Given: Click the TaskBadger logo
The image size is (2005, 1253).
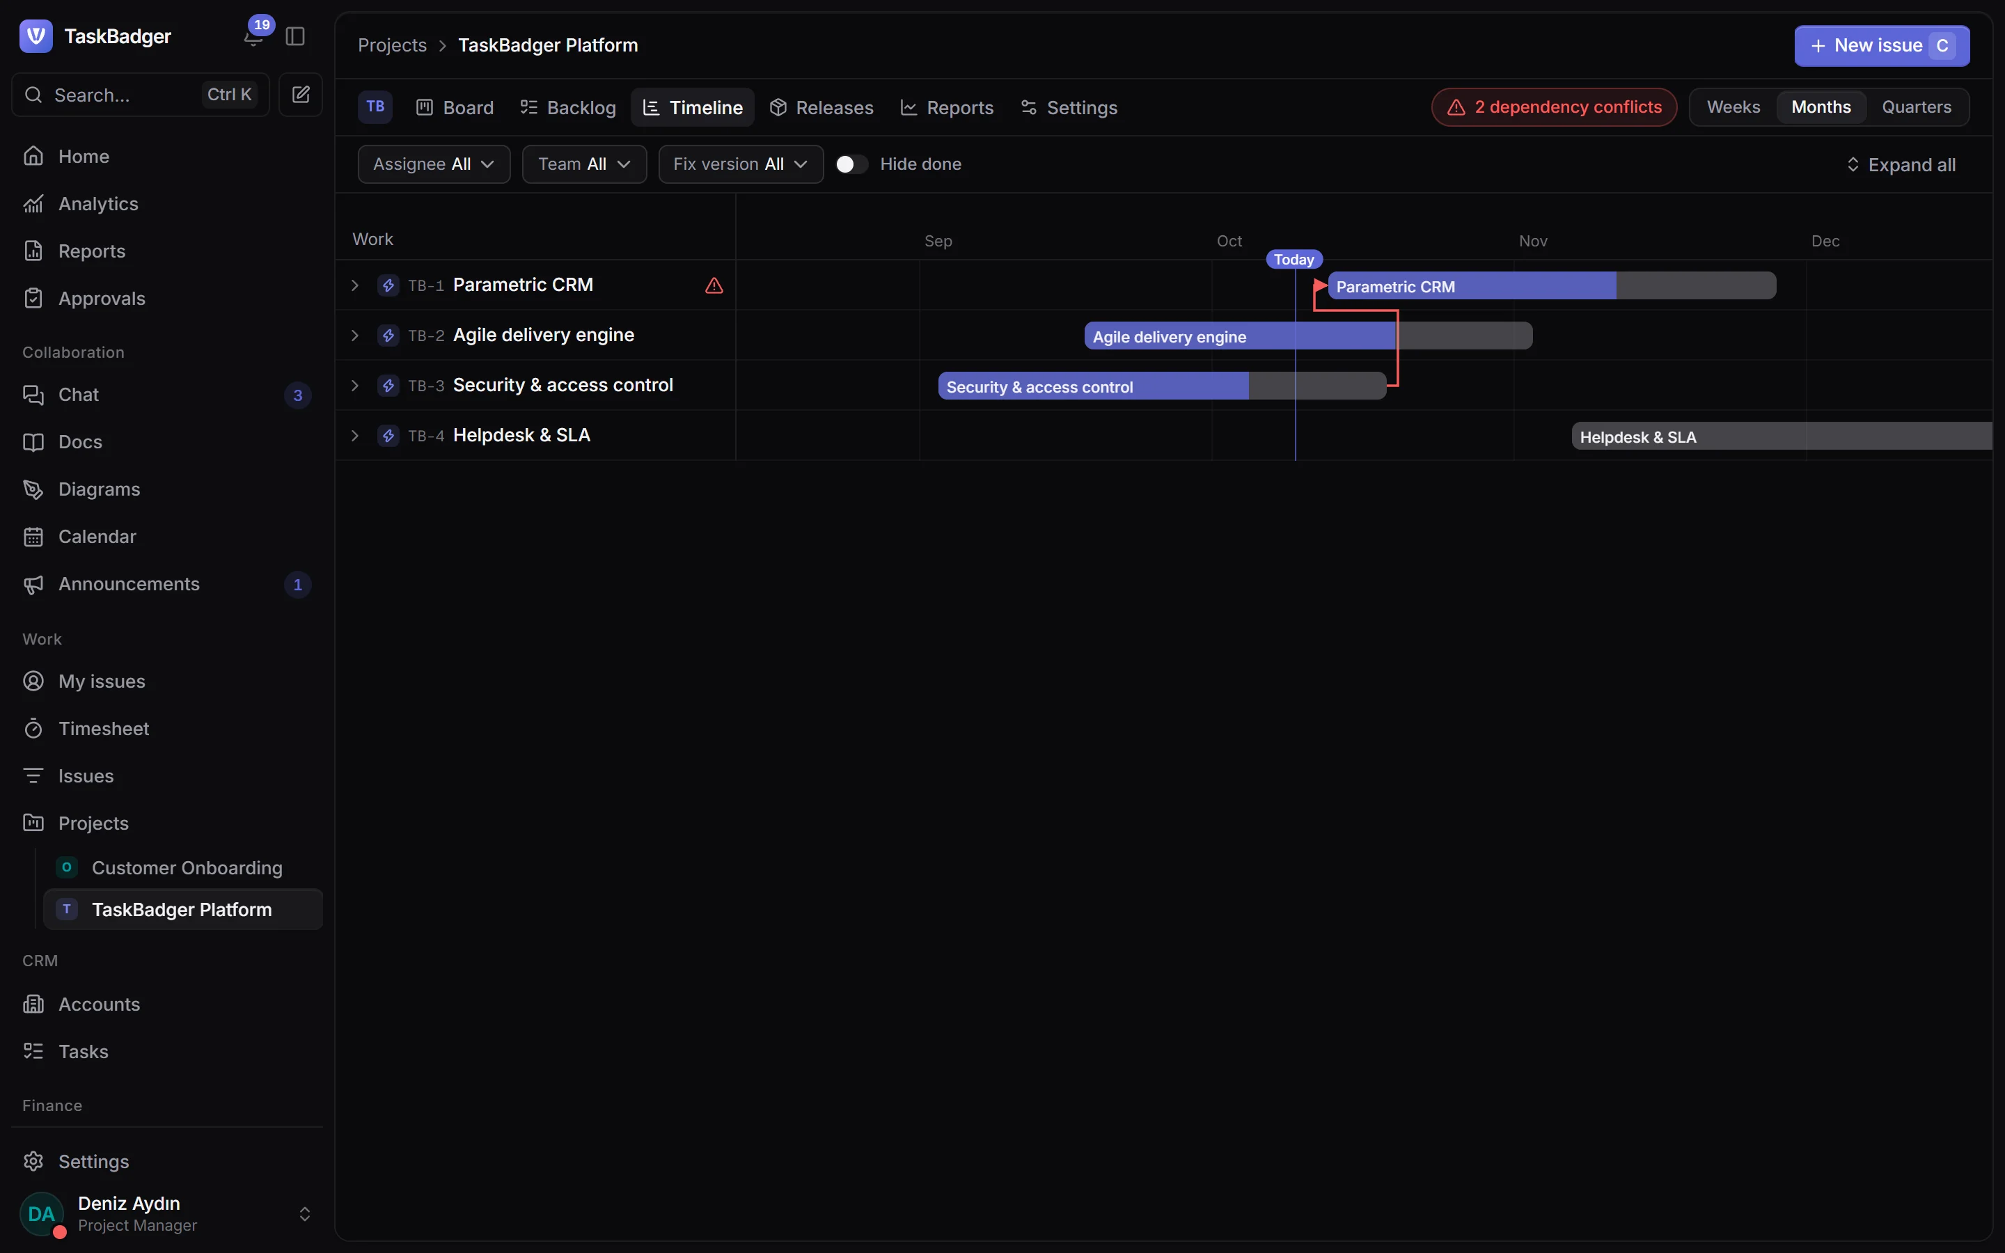Looking at the screenshot, I should coord(36,36).
